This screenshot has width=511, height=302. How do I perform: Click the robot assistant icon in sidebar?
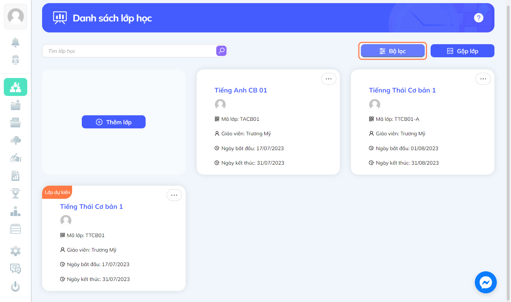tap(16, 60)
